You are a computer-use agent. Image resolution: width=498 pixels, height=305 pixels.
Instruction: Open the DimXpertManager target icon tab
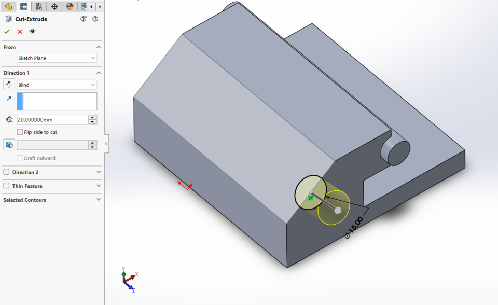tap(53, 7)
